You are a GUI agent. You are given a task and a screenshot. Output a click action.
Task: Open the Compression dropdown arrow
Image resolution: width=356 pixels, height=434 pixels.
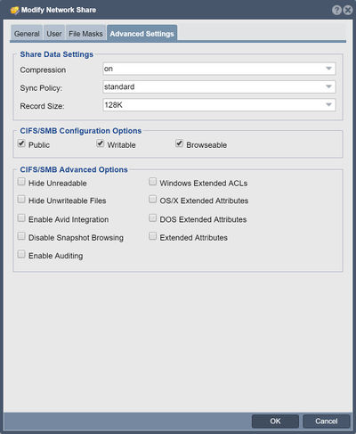click(x=328, y=69)
